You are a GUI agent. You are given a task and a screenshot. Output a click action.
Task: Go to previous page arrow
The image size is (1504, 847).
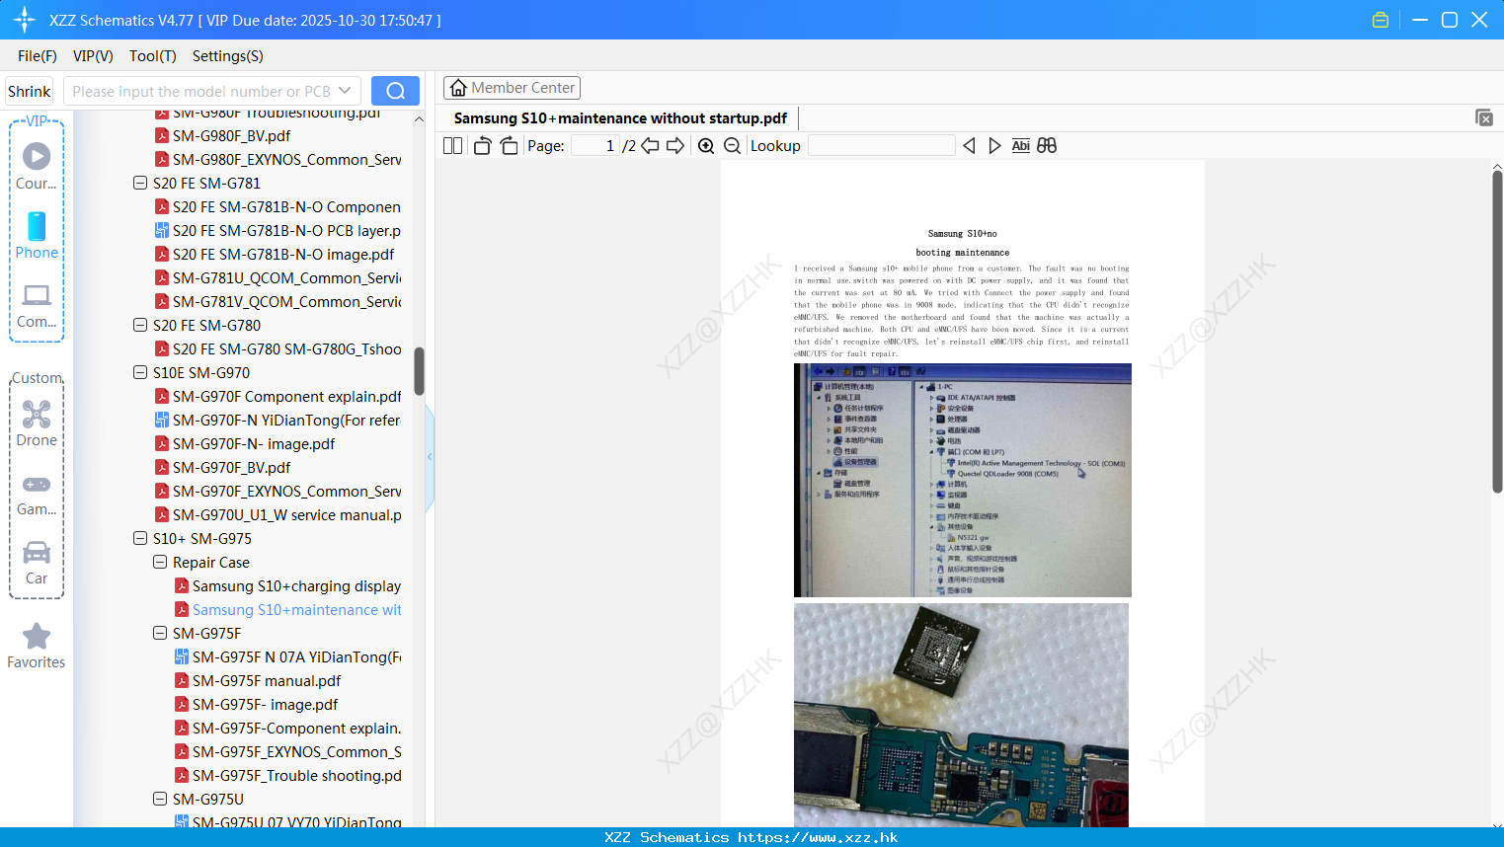[650, 145]
